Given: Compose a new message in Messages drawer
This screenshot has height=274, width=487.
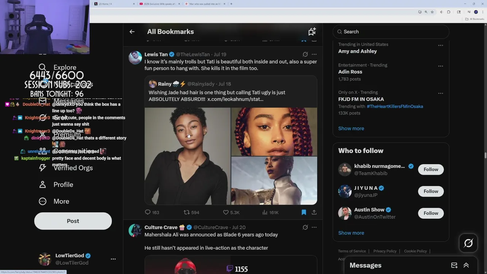Looking at the screenshot, I should click(x=454, y=265).
